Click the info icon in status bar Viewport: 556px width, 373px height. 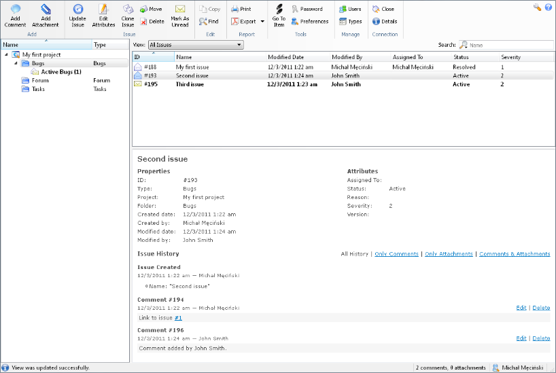click(x=5, y=368)
